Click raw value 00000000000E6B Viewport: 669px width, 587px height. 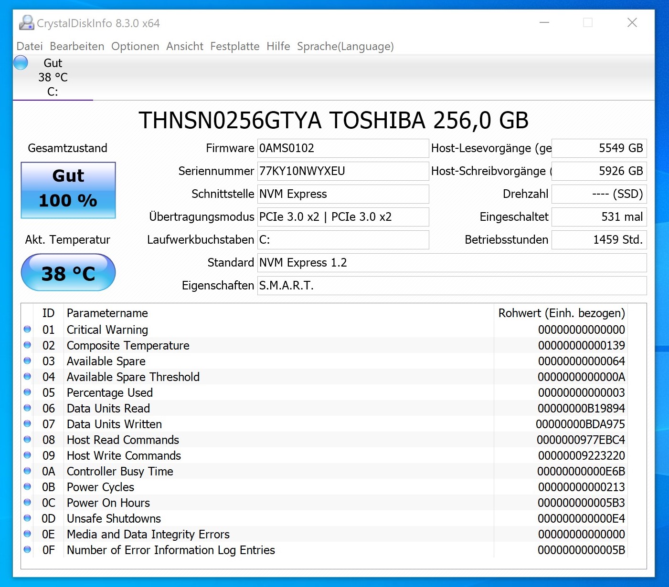coord(581,471)
